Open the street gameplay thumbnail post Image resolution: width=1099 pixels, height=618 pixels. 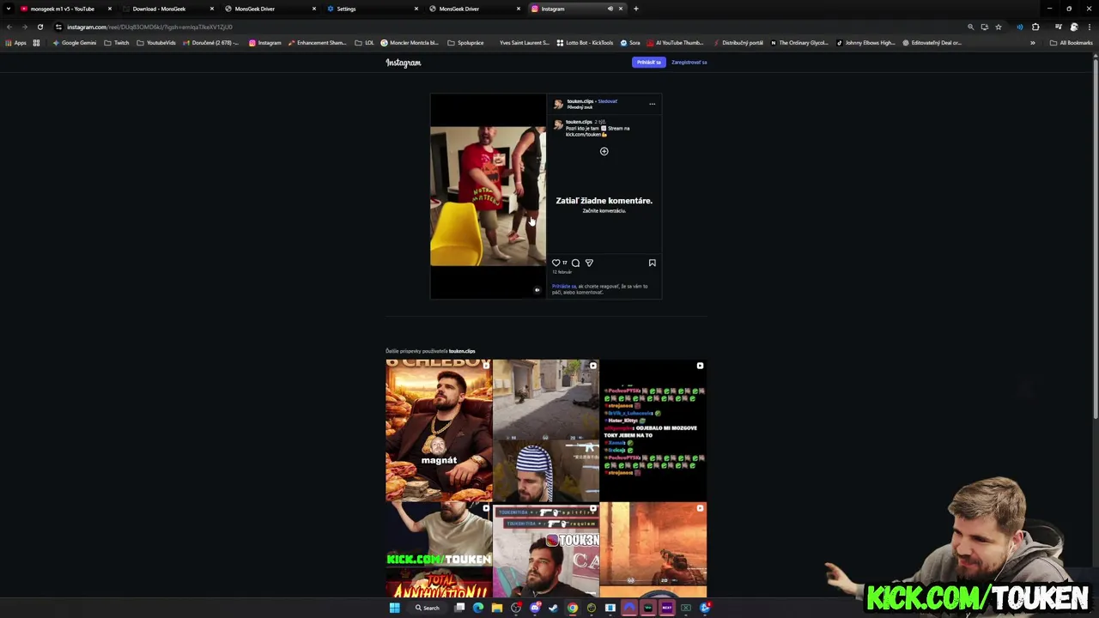tap(546, 430)
